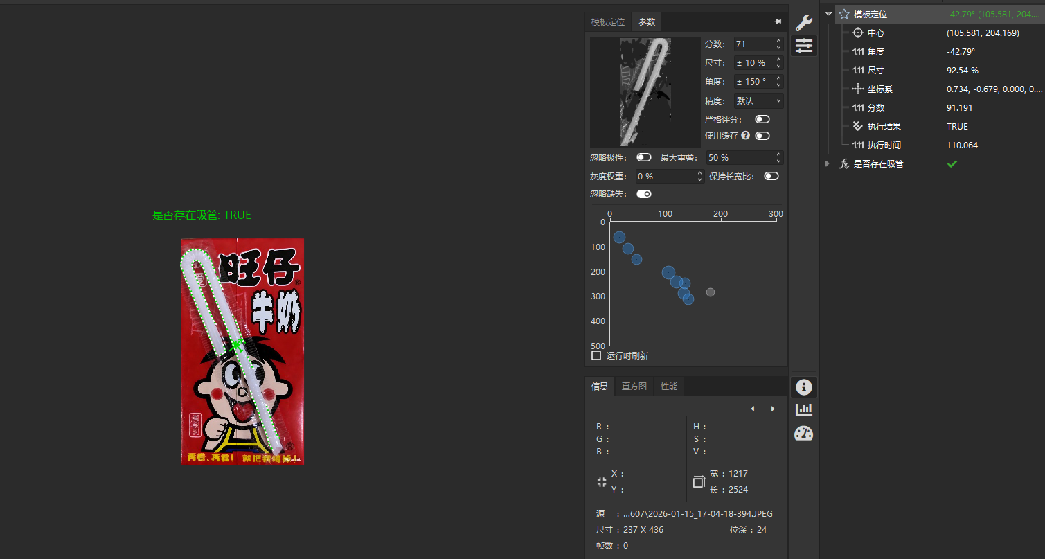Select the wrench tool icon on the right sidebar
This screenshot has width=1045, height=559.
[x=803, y=21]
